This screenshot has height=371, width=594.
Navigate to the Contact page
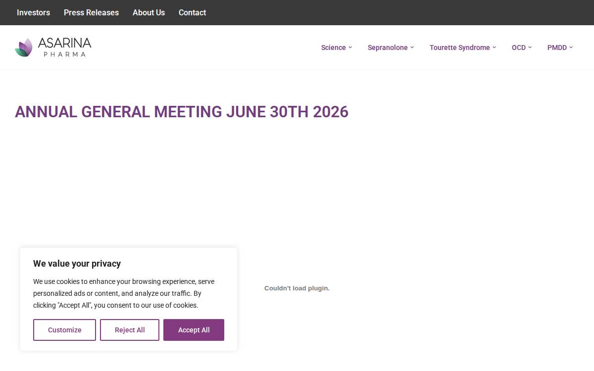coord(192,12)
